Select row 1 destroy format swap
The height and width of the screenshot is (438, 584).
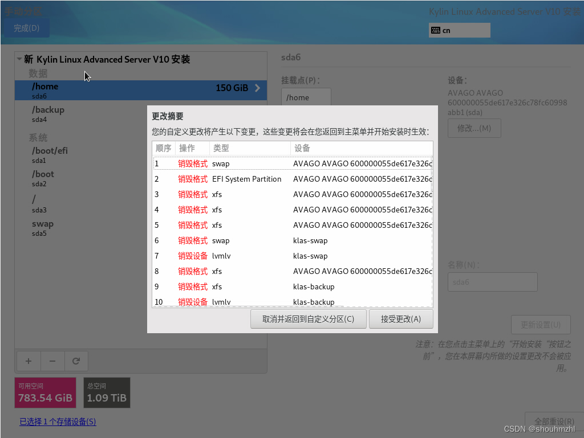click(293, 163)
